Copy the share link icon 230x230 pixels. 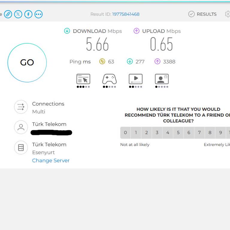(8, 14)
